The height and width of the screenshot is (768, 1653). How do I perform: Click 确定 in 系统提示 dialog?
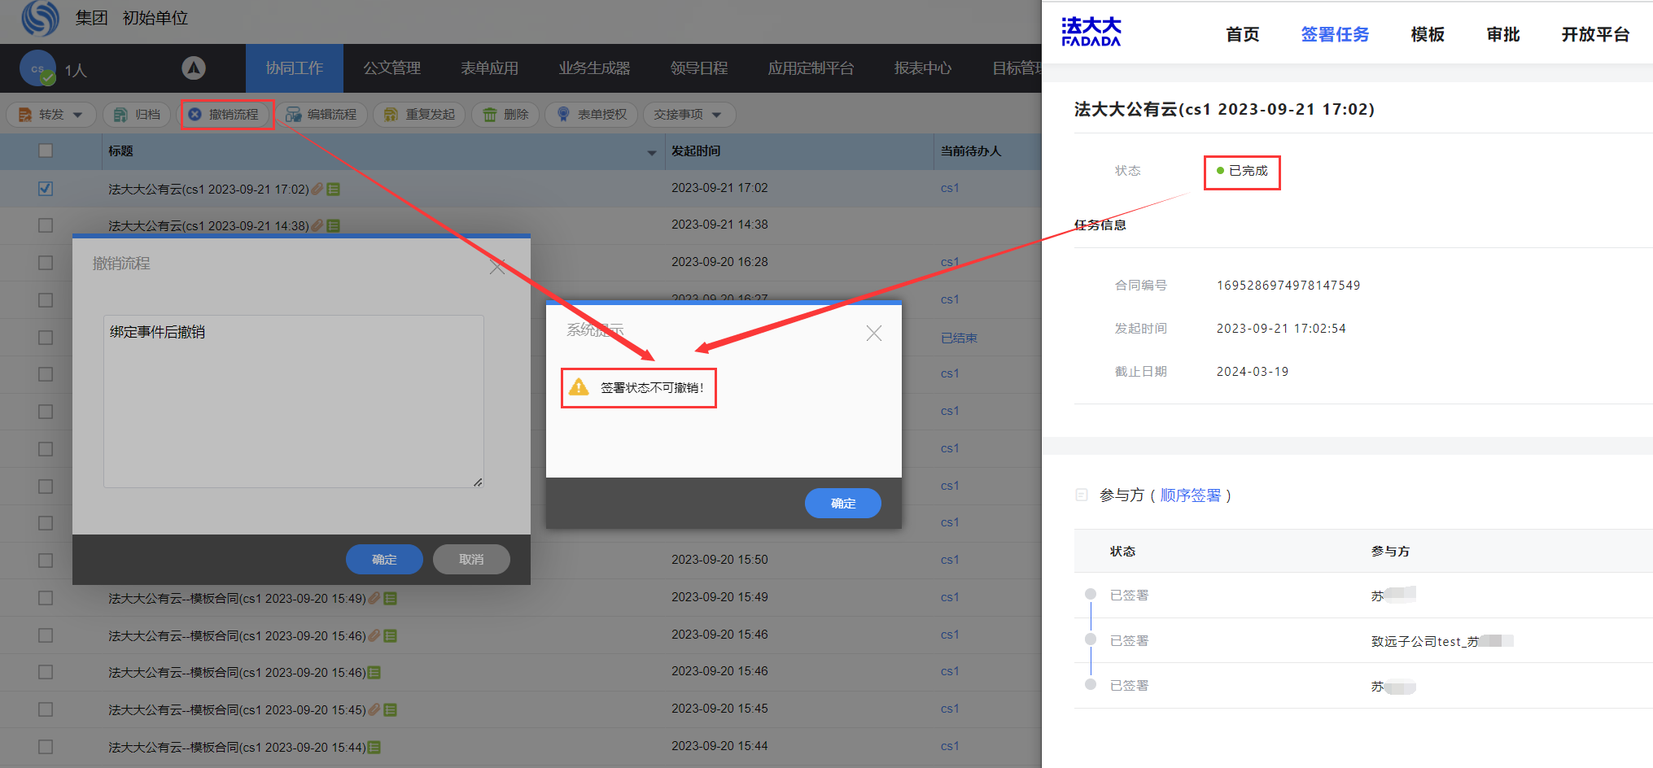pyautogui.click(x=843, y=503)
